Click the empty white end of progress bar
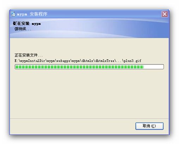179x144 pixels. click(x=153, y=67)
